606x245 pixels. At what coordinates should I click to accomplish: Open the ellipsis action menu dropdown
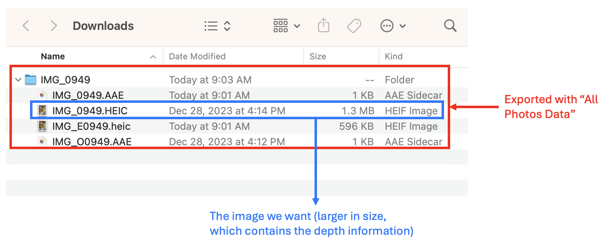click(x=393, y=26)
